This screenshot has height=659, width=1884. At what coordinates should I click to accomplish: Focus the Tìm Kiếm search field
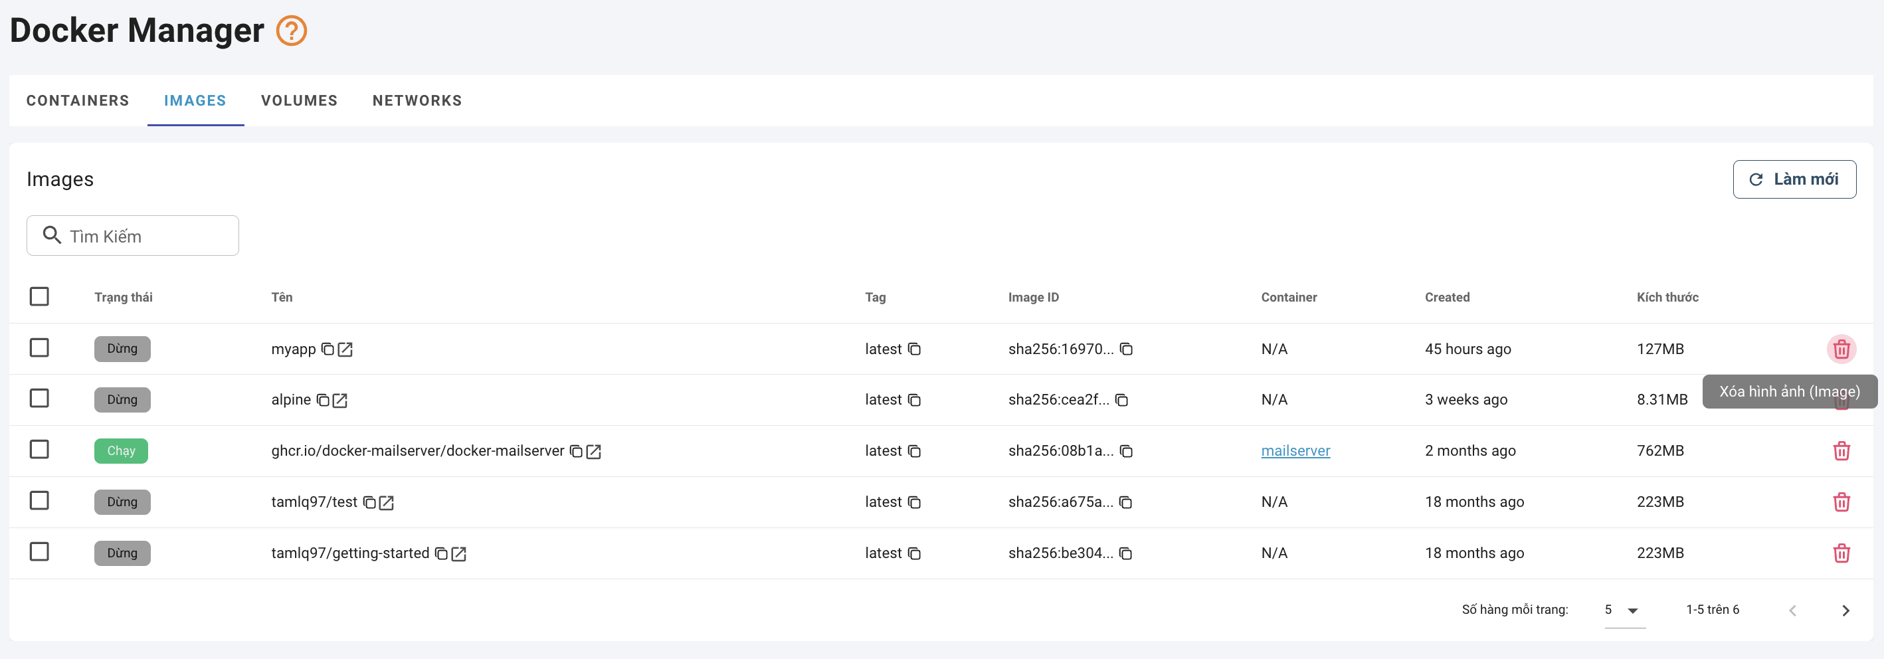[x=146, y=236]
